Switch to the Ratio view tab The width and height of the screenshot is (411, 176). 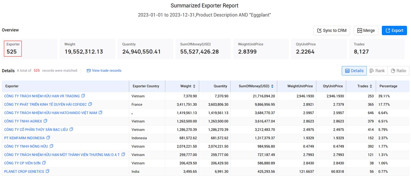(398, 71)
